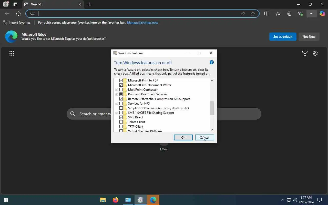
Task: Open the tab actions menu icon
Action: tap(15, 4)
